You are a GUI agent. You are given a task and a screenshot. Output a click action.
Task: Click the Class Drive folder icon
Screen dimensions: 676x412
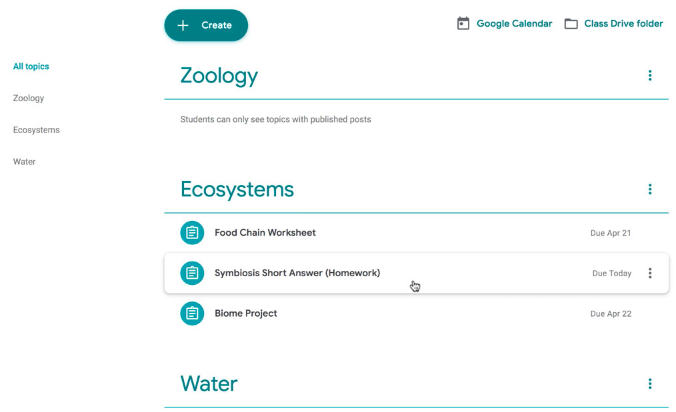[571, 24]
